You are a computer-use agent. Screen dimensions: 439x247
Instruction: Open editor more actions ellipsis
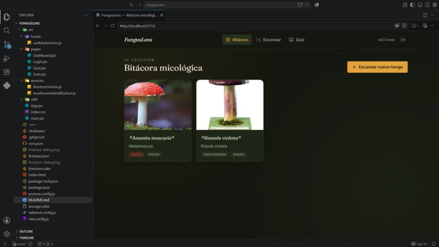point(432,15)
